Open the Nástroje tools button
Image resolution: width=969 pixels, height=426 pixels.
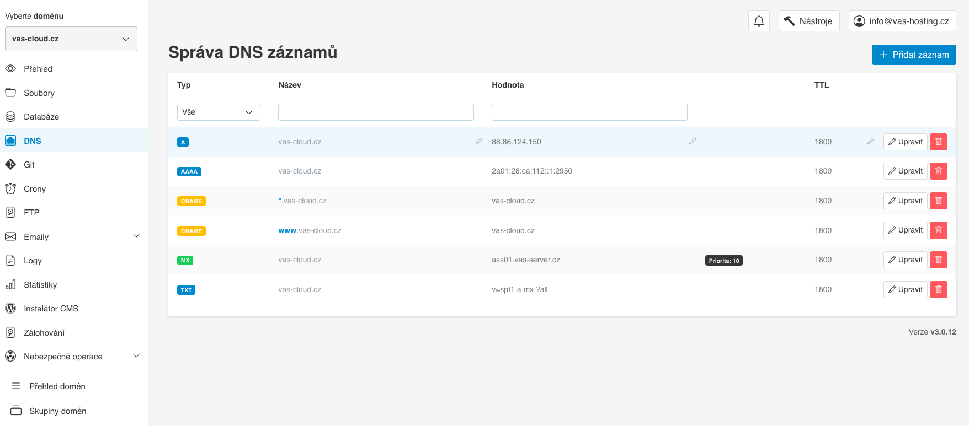point(808,21)
